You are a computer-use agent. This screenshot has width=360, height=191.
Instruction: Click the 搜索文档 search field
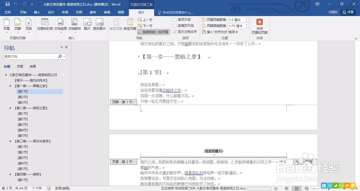30,56
